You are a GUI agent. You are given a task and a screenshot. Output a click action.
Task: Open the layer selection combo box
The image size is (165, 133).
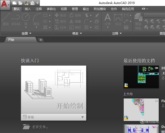pos(154,16)
